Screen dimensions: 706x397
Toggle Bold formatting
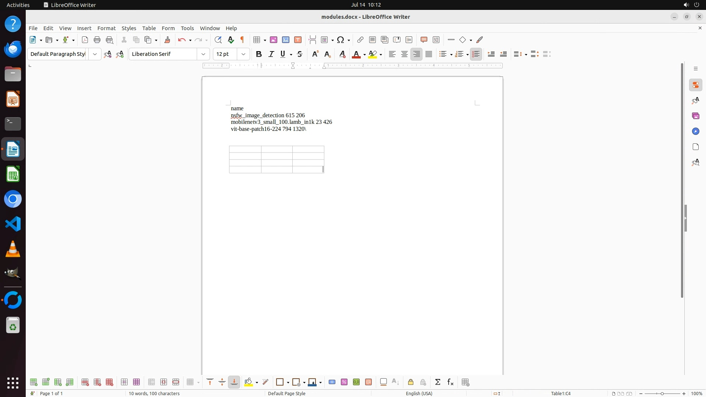(259, 54)
